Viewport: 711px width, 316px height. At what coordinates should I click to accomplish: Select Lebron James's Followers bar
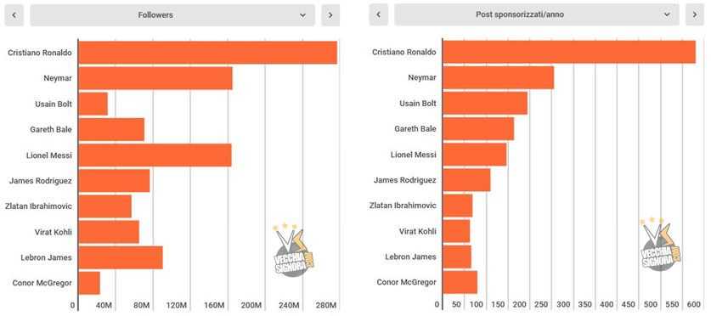click(121, 257)
